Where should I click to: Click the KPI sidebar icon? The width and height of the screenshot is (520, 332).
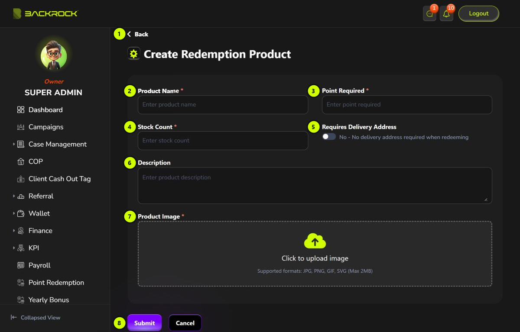point(21,248)
